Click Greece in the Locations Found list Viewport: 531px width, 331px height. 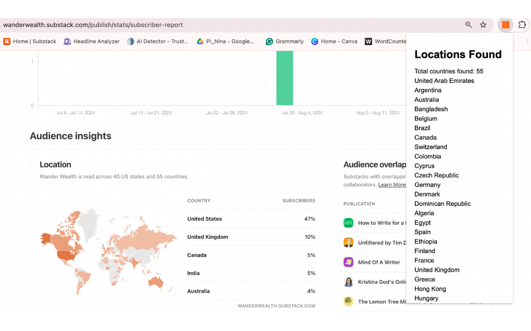coord(425,280)
